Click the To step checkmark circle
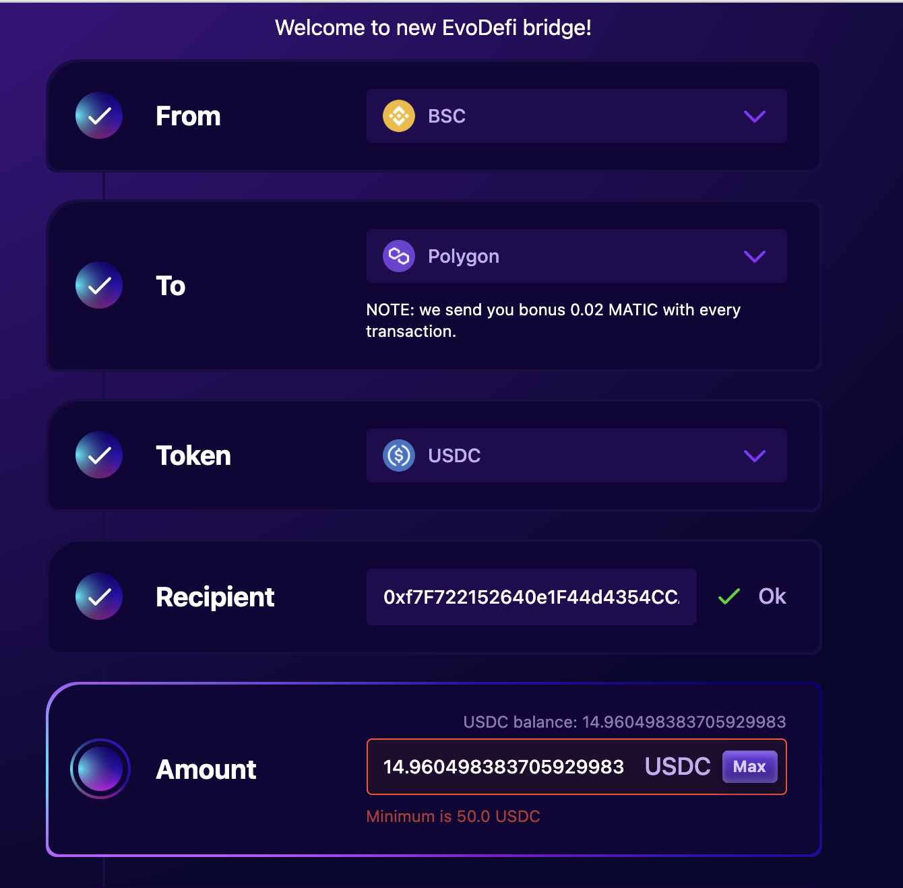The image size is (903, 888). click(99, 286)
